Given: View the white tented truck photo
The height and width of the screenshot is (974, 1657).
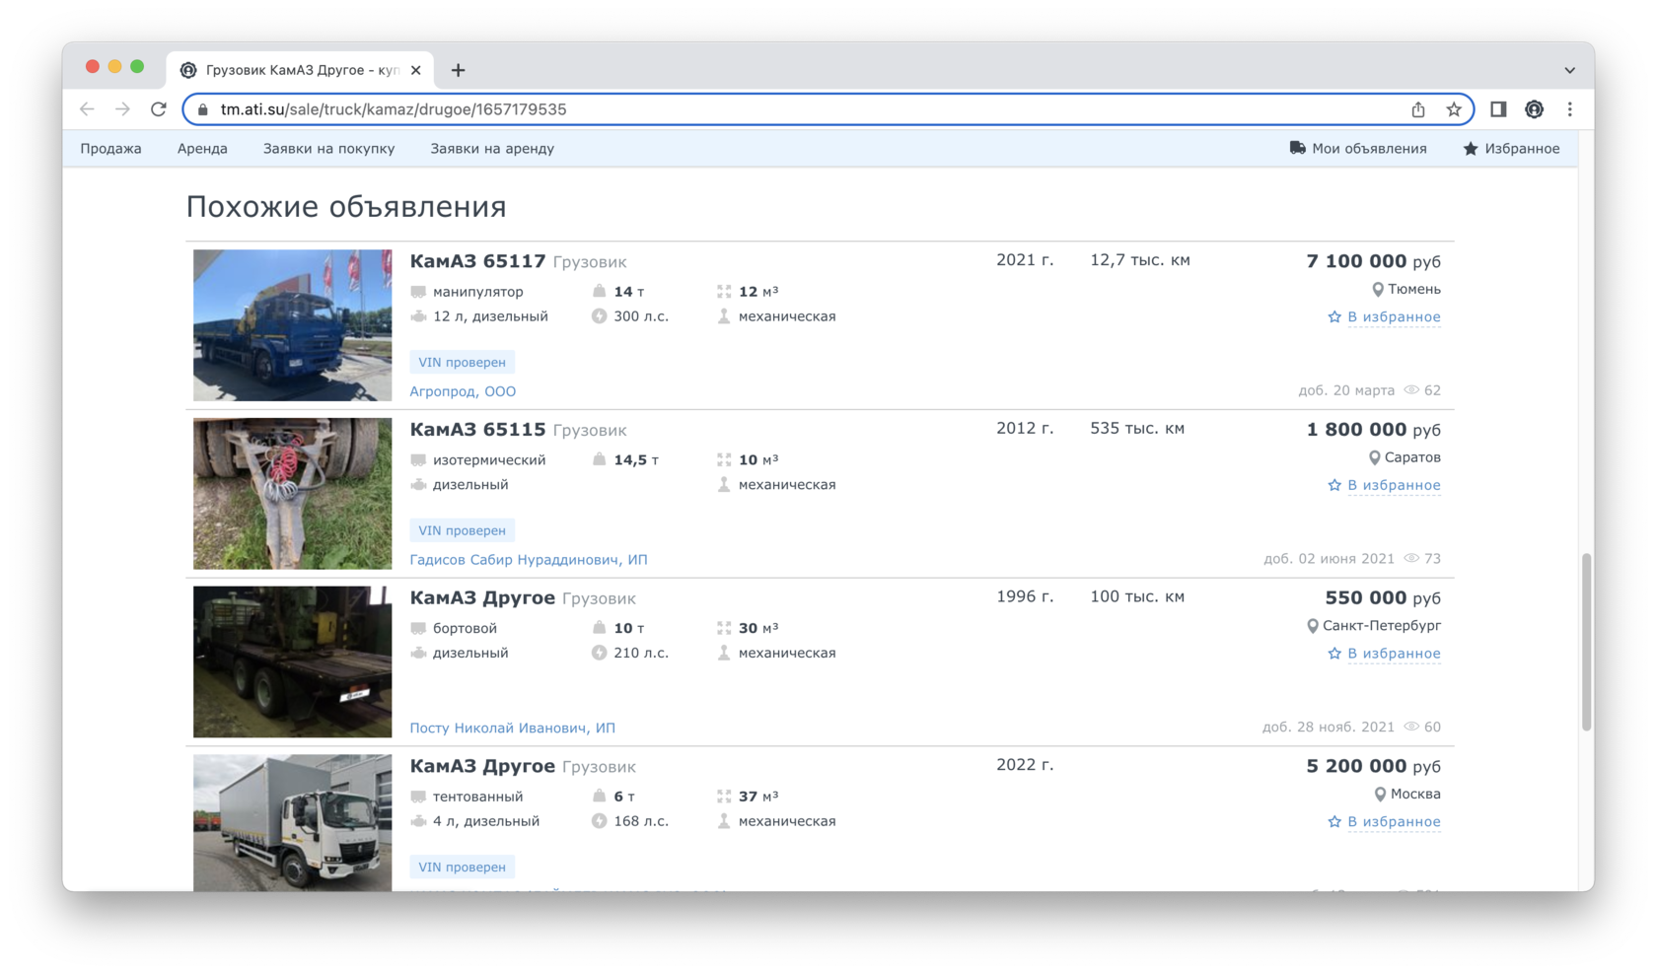Looking at the screenshot, I should [292, 823].
